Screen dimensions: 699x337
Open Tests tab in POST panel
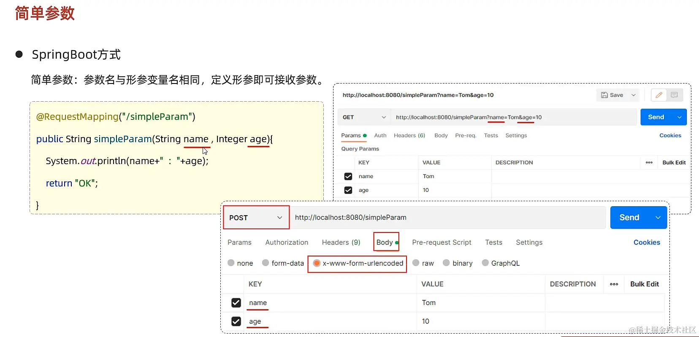pos(493,243)
